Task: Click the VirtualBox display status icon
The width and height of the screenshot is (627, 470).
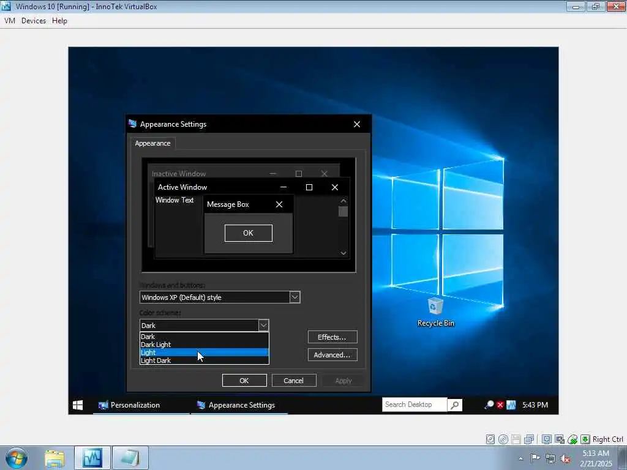Action: pos(547,439)
